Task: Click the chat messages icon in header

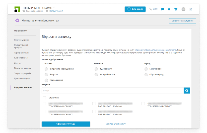Action: 163,9
